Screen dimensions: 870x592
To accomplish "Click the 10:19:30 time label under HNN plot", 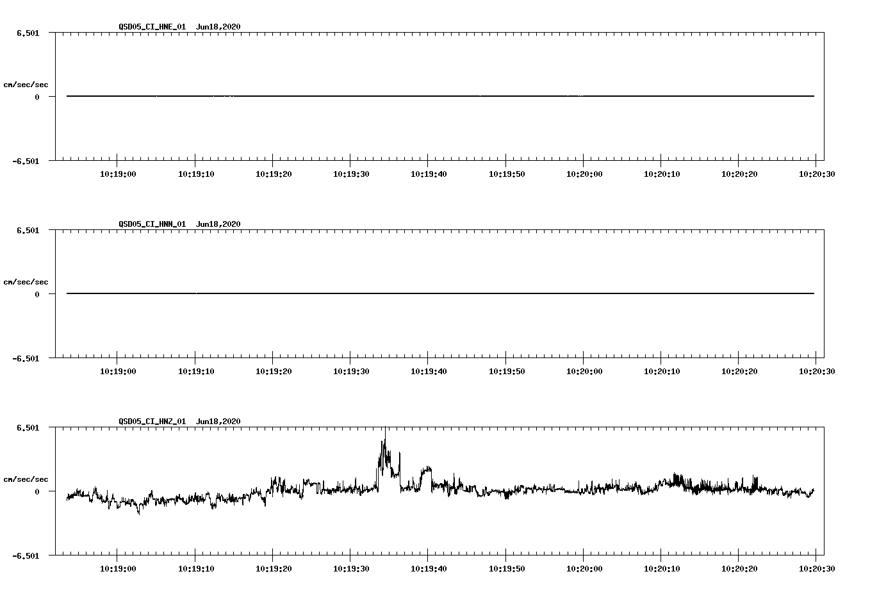I will [350, 371].
